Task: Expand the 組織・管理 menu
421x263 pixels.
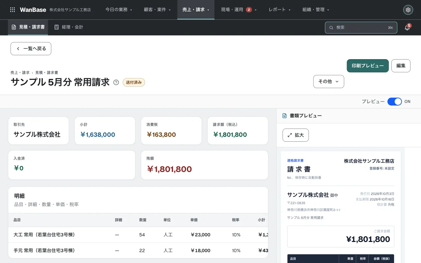Action: pos(316,10)
